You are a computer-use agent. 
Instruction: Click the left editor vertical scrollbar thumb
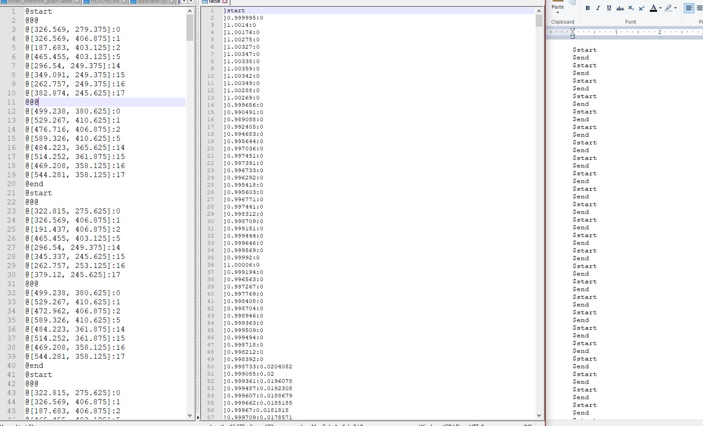click(190, 28)
